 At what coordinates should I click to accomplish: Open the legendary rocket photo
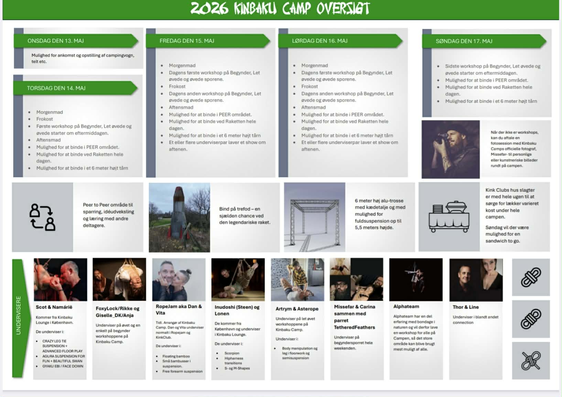pyautogui.click(x=179, y=218)
